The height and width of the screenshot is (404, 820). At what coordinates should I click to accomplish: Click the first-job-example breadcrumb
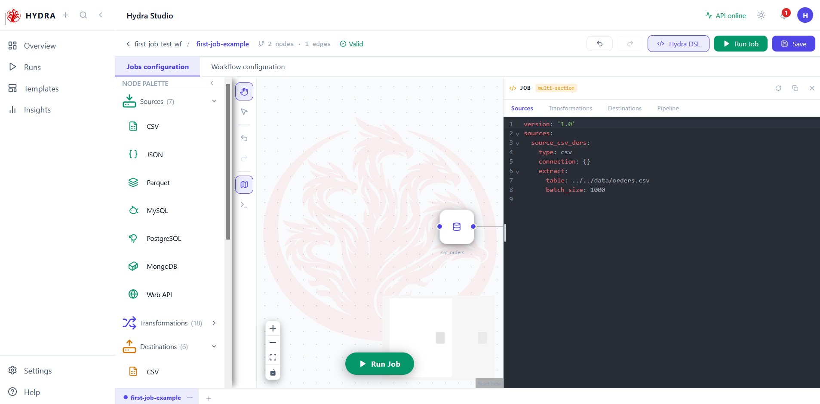coord(222,44)
